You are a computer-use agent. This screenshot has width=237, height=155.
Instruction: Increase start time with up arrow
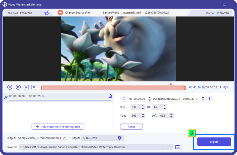pos(149,97)
